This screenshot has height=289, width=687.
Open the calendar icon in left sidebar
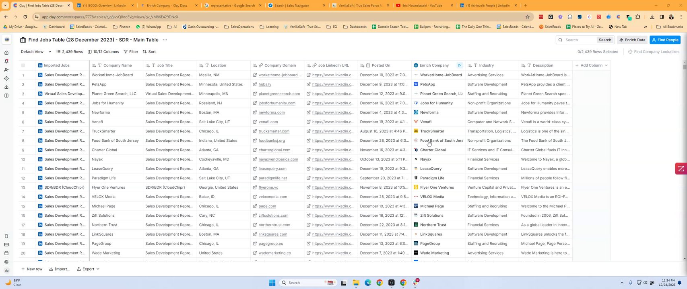(x=6, y=253)
